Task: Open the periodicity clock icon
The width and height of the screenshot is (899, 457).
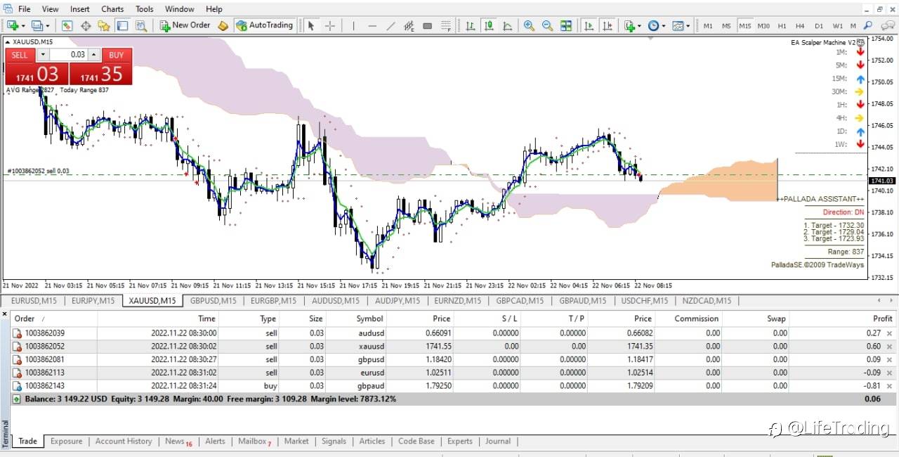Action: coord(653,25)
